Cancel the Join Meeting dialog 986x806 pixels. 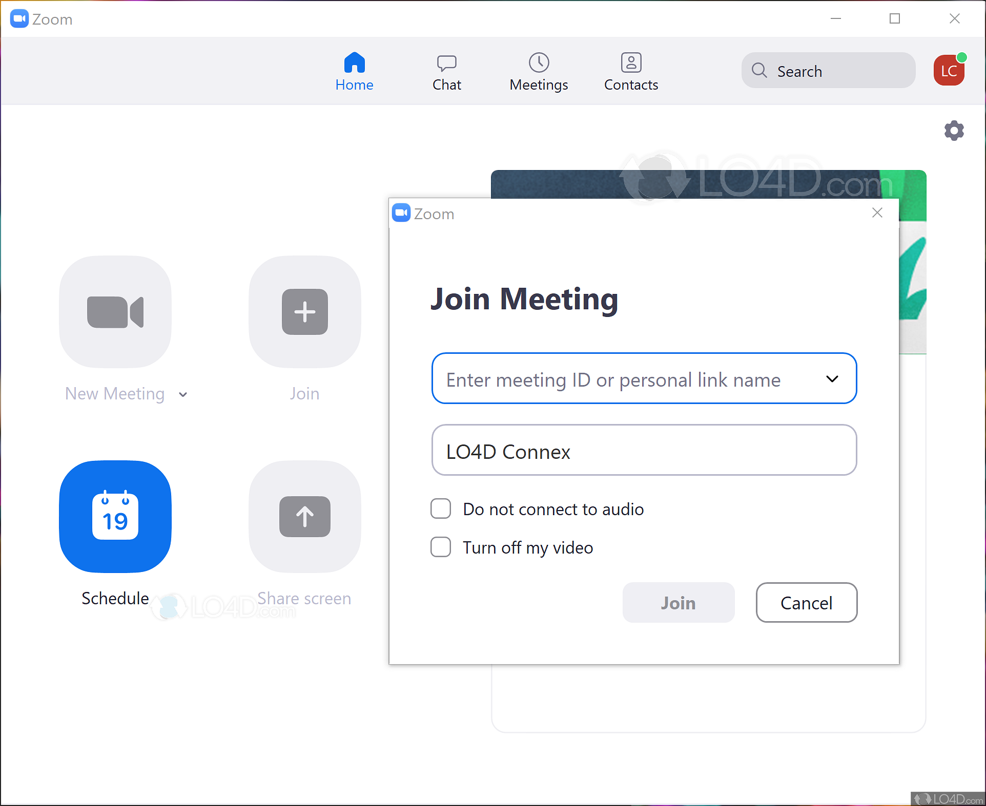click(x=806, y=603)
